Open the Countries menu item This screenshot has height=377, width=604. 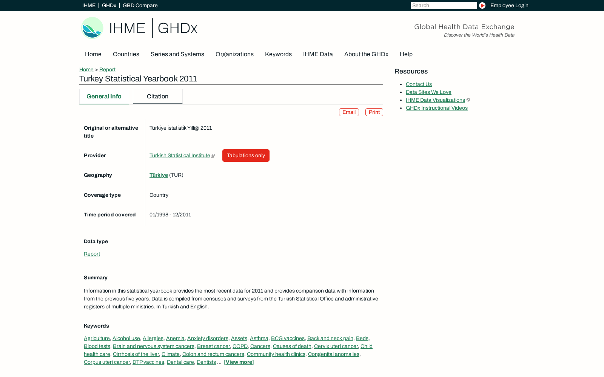126,54
